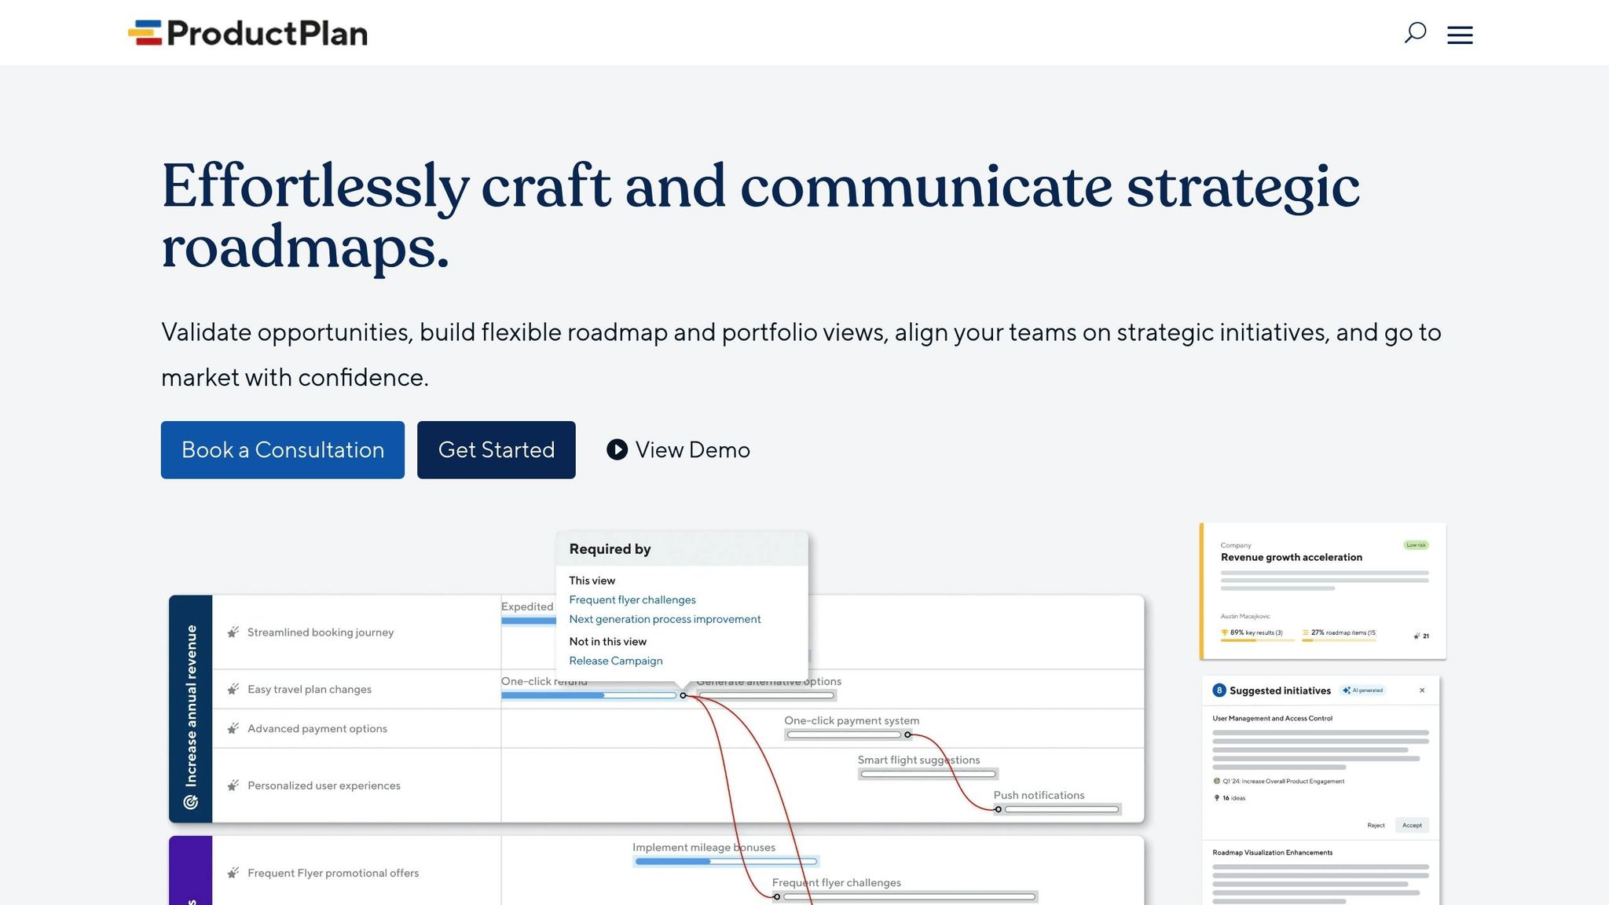The image size is (1609, 905).
Task: Open the Next generation process improvement link
Action: coord(665,619)
